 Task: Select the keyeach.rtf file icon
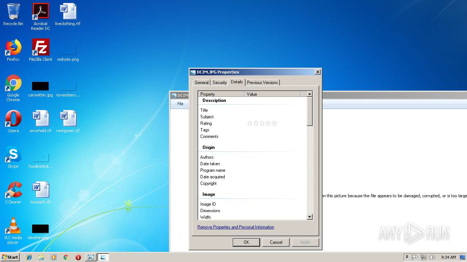pos(40,193)
